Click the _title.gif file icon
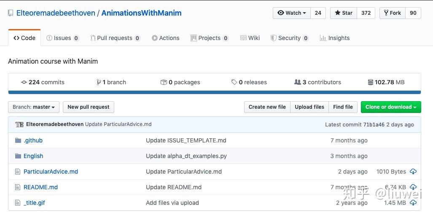Viewport: 433px width, 212px height. pos(18,203)
